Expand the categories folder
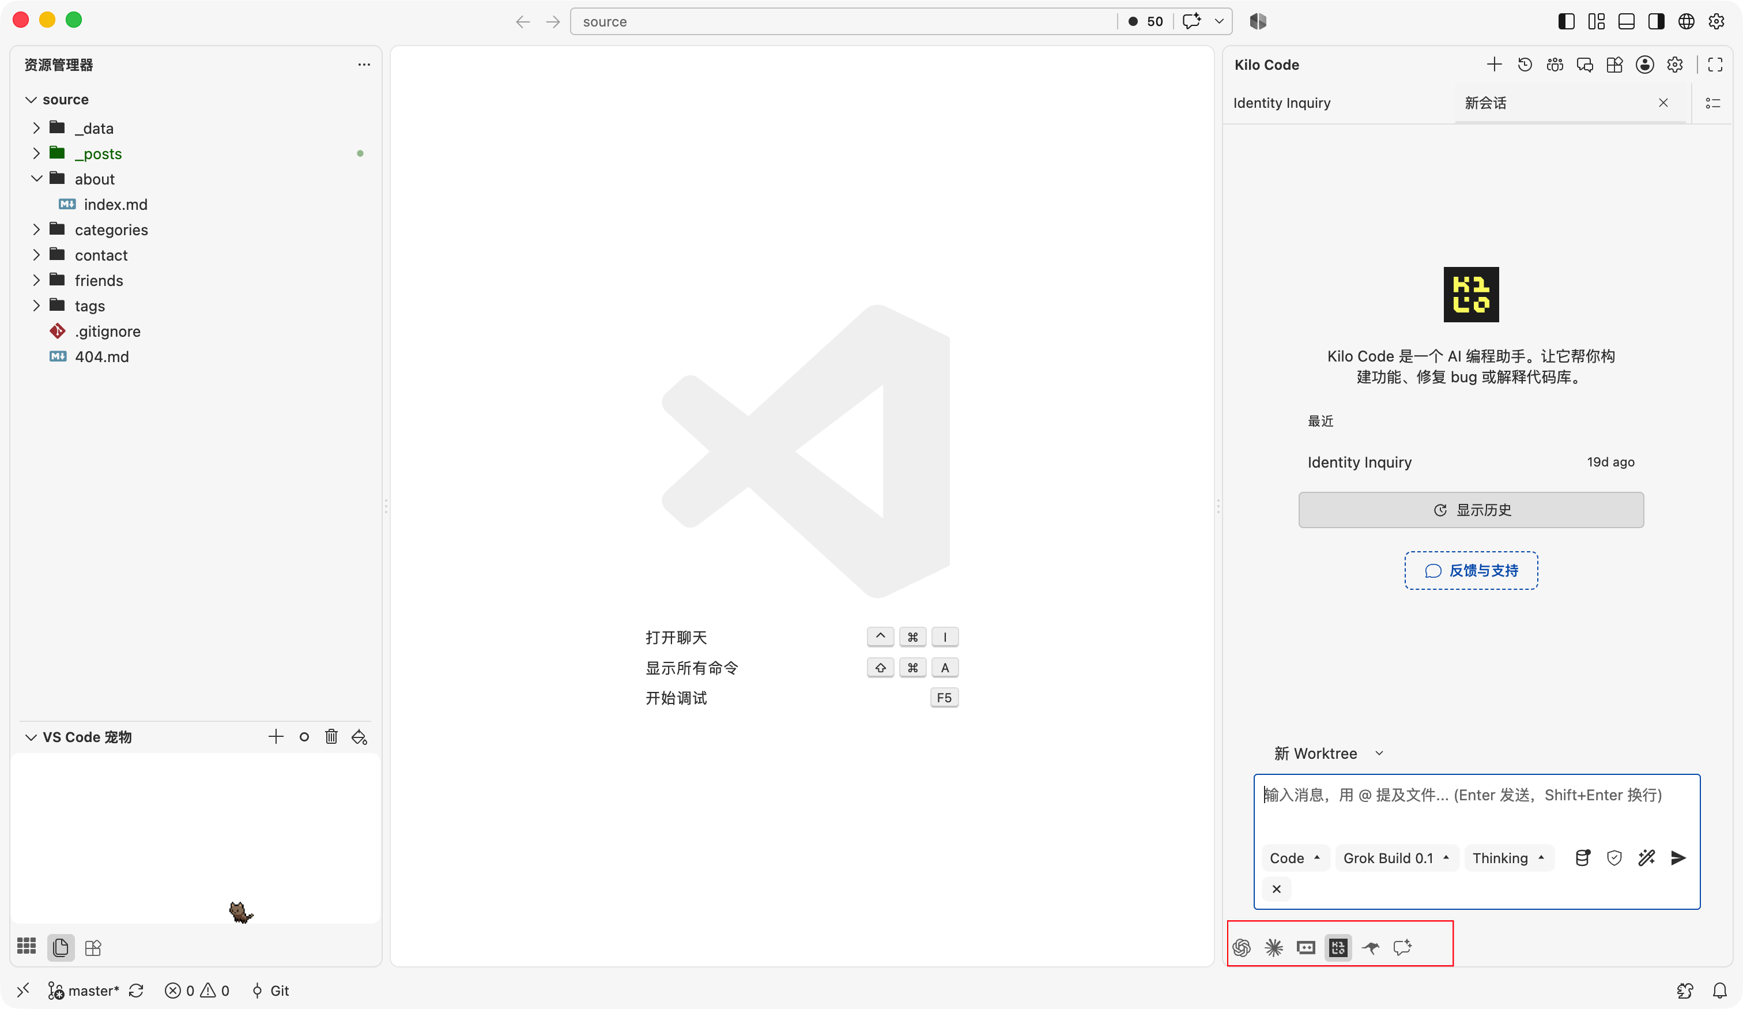This screenshot has width=1743, height=1009. pos(37,229)
